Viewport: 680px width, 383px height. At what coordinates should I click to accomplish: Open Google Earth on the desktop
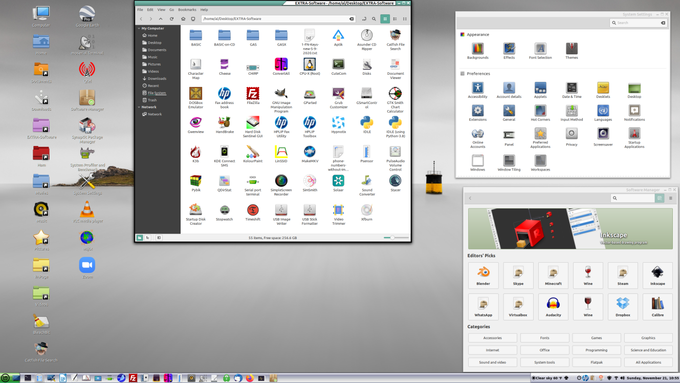click(x=87, y=13)
